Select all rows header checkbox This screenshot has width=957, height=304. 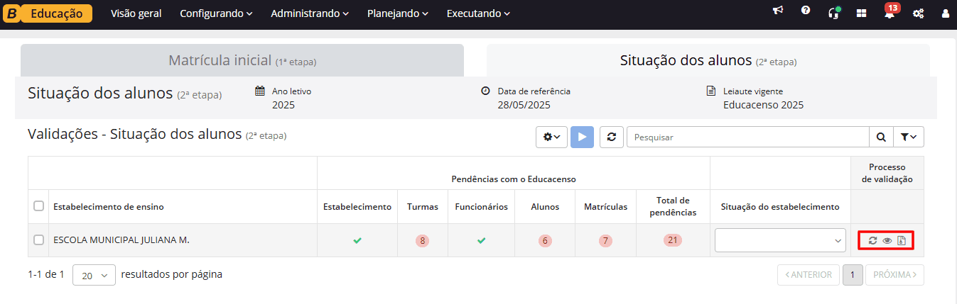[39, 206]
